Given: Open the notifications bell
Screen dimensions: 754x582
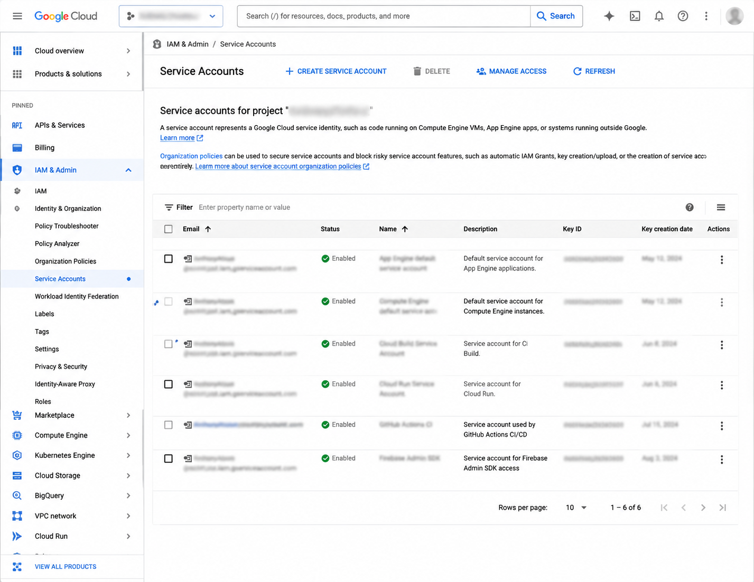Looking at the screenshot, I should (659, 16).
